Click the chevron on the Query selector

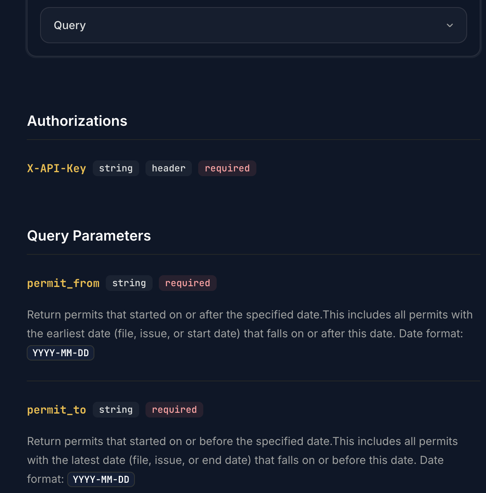tap(449, 26)
